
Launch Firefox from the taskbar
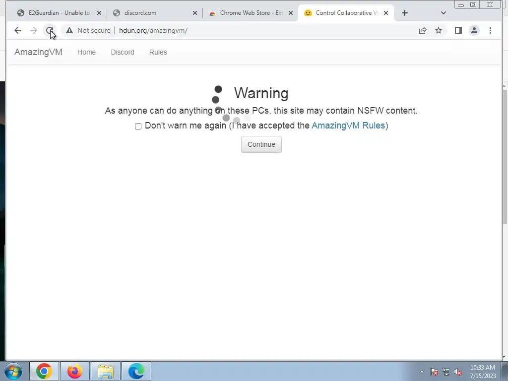tap(75, 371)
